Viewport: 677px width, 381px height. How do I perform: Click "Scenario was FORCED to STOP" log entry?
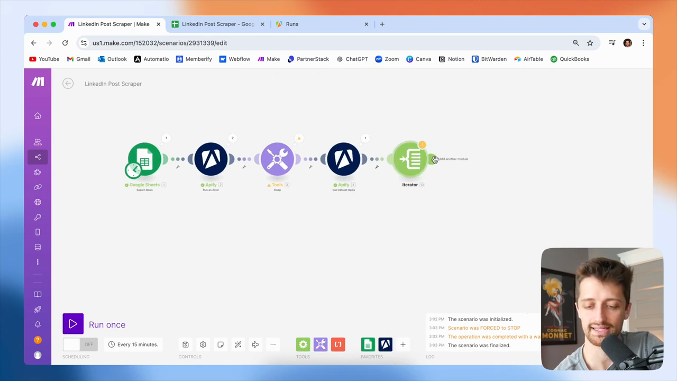(484, 328)
